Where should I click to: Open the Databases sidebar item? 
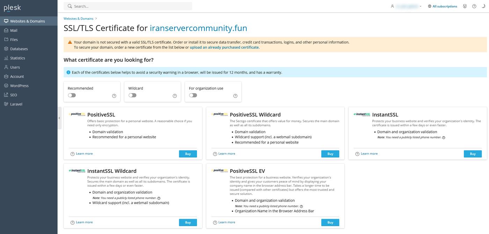[19, 49]
